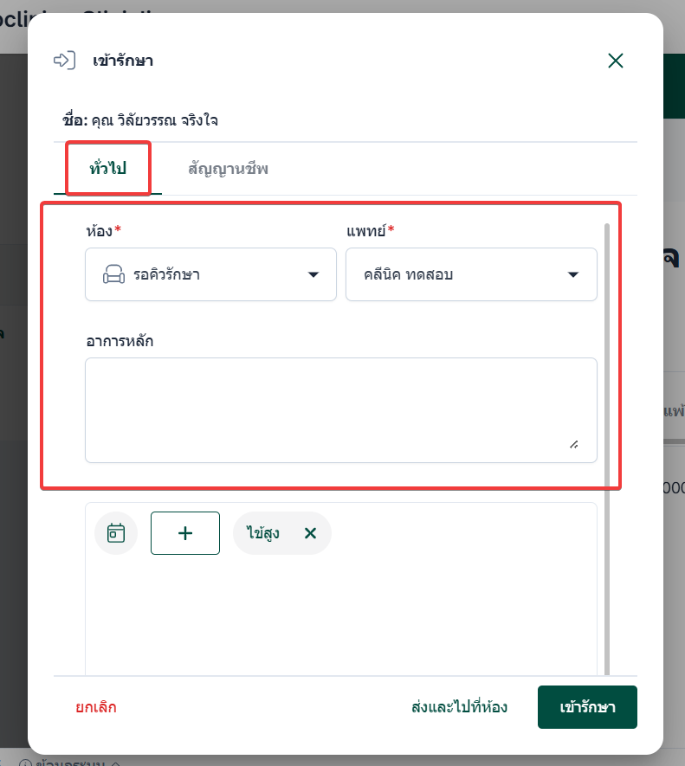Click the calendar icon button

(x=116, y=533)
